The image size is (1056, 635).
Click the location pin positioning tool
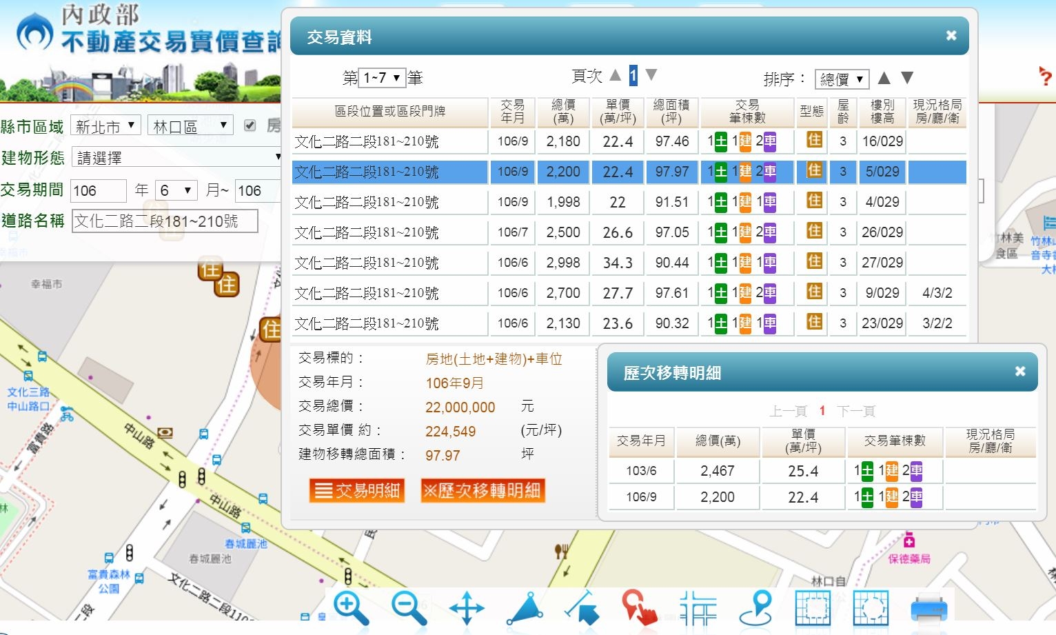pyautogui.click(x=756, y=608)
